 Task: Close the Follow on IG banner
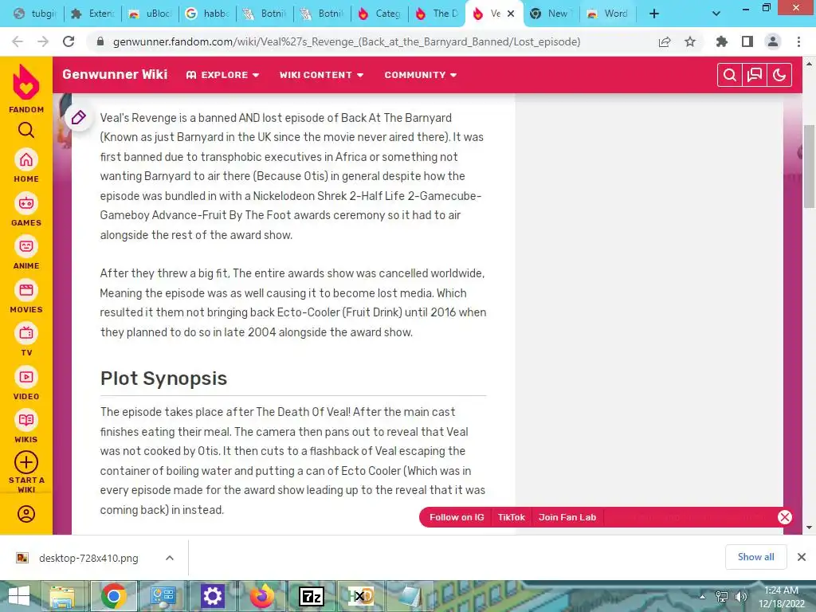point(785,517)
